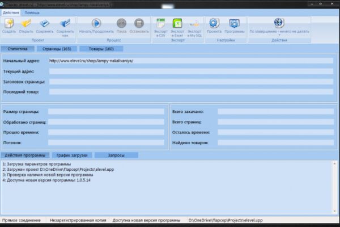Open the Страницы (105) tab
The width and height of the screenshot is (340, 227).
point(57,49)
